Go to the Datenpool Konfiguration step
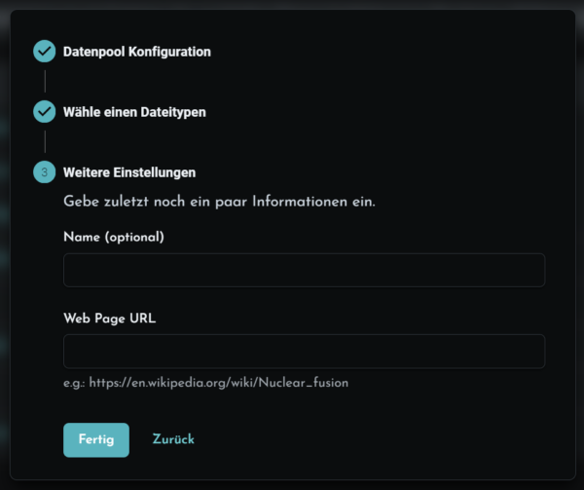 coord(136,52)
